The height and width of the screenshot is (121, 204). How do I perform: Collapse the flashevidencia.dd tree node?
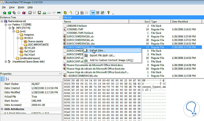click(2, 21)
